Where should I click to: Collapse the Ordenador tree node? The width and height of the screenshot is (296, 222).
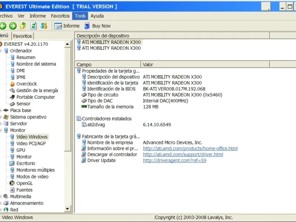(x=1, y=51)
